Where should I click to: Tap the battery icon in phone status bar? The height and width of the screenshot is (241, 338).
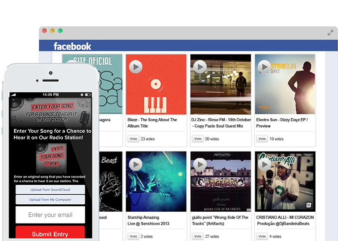click(x=88, y=95)
